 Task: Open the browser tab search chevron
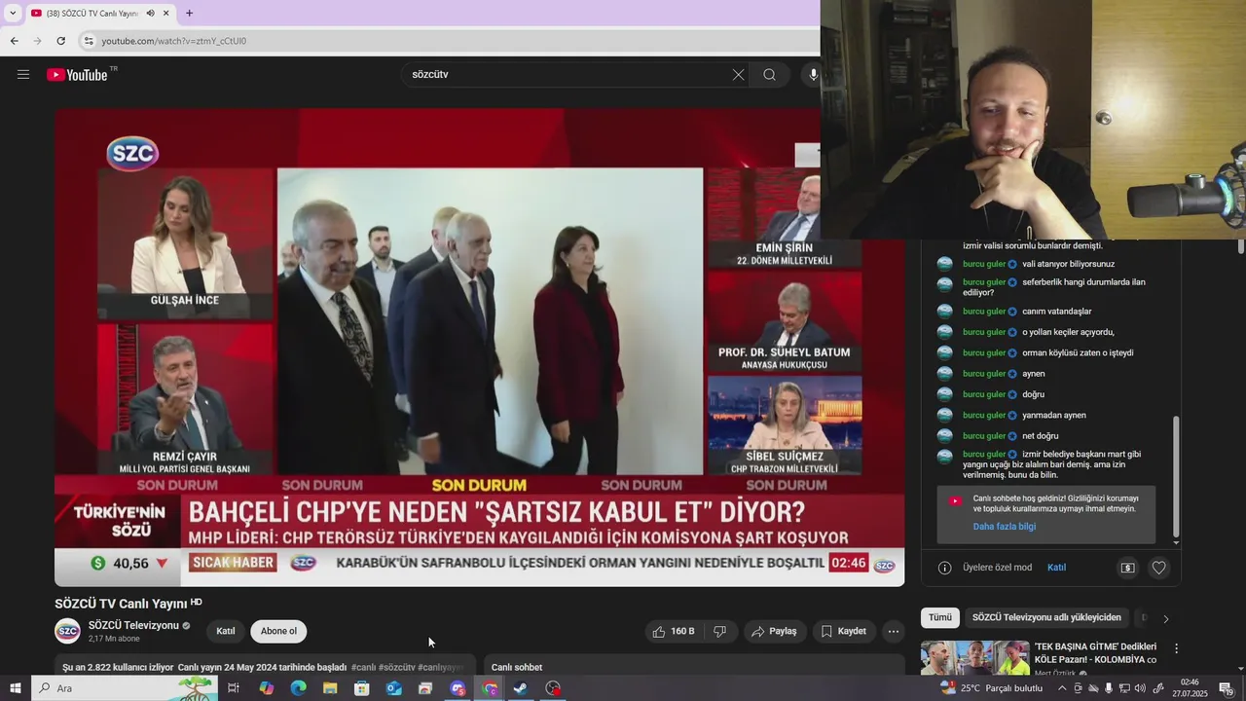tap(12, 13)
